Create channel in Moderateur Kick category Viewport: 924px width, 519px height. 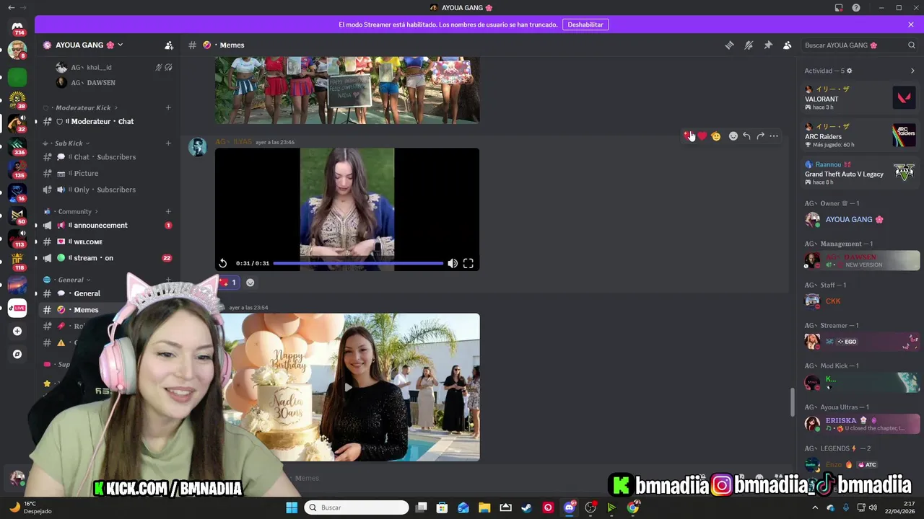click(x=168, y=107)
